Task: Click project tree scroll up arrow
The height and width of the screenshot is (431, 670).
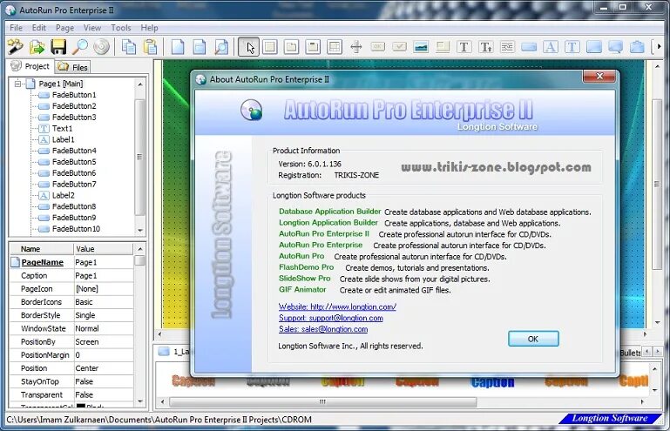Action: tap(140, 84)
